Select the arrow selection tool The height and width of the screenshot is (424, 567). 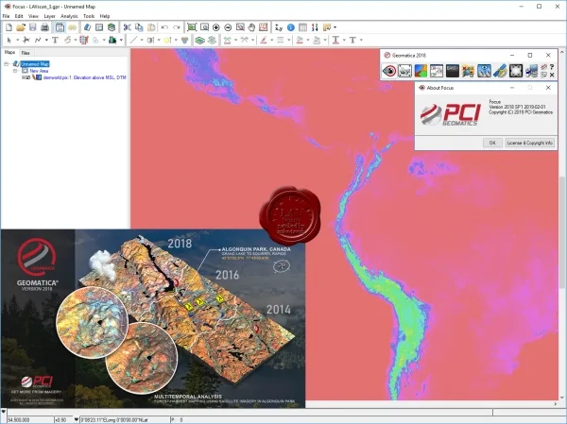point(9,40)
